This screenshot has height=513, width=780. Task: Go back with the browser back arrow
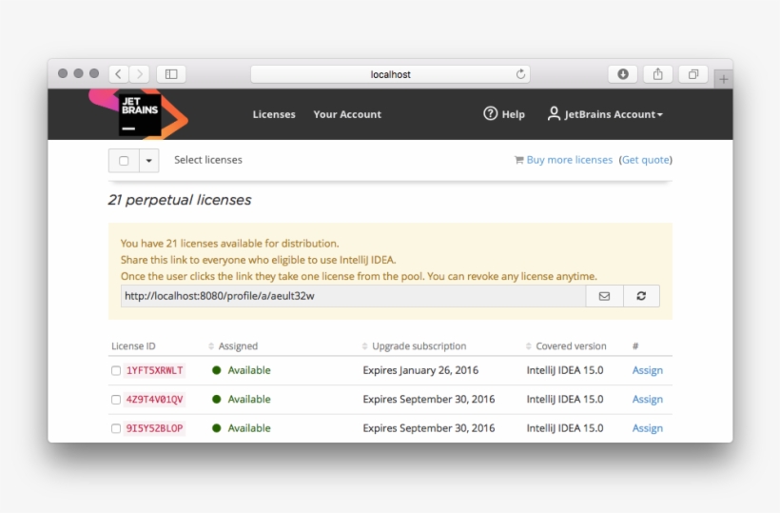tap(118, 74)
